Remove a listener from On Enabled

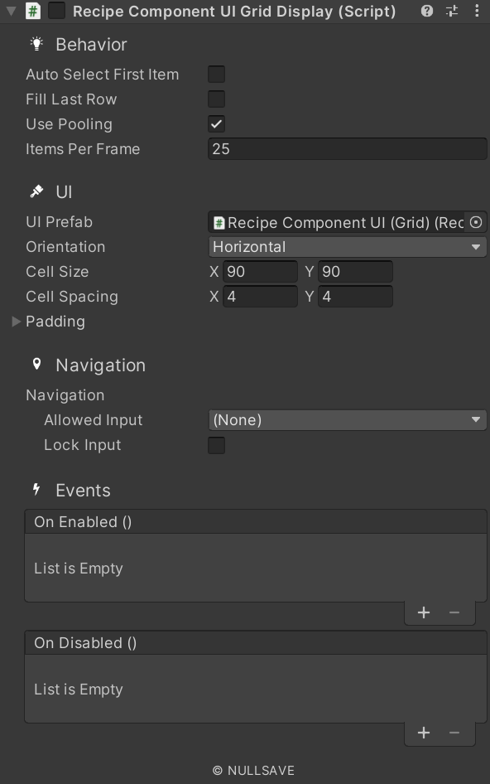pos(454,612)
